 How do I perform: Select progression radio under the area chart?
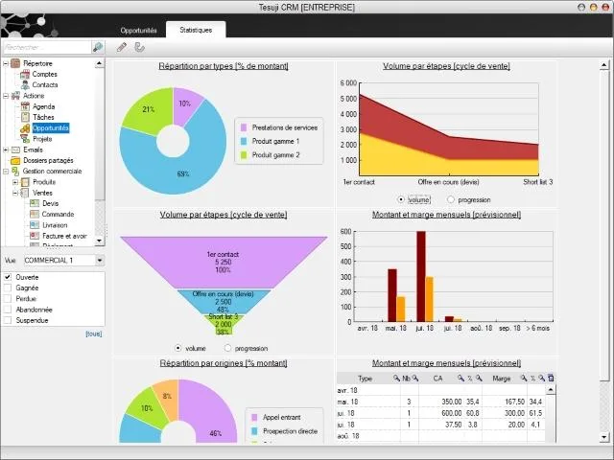[451, 199]
